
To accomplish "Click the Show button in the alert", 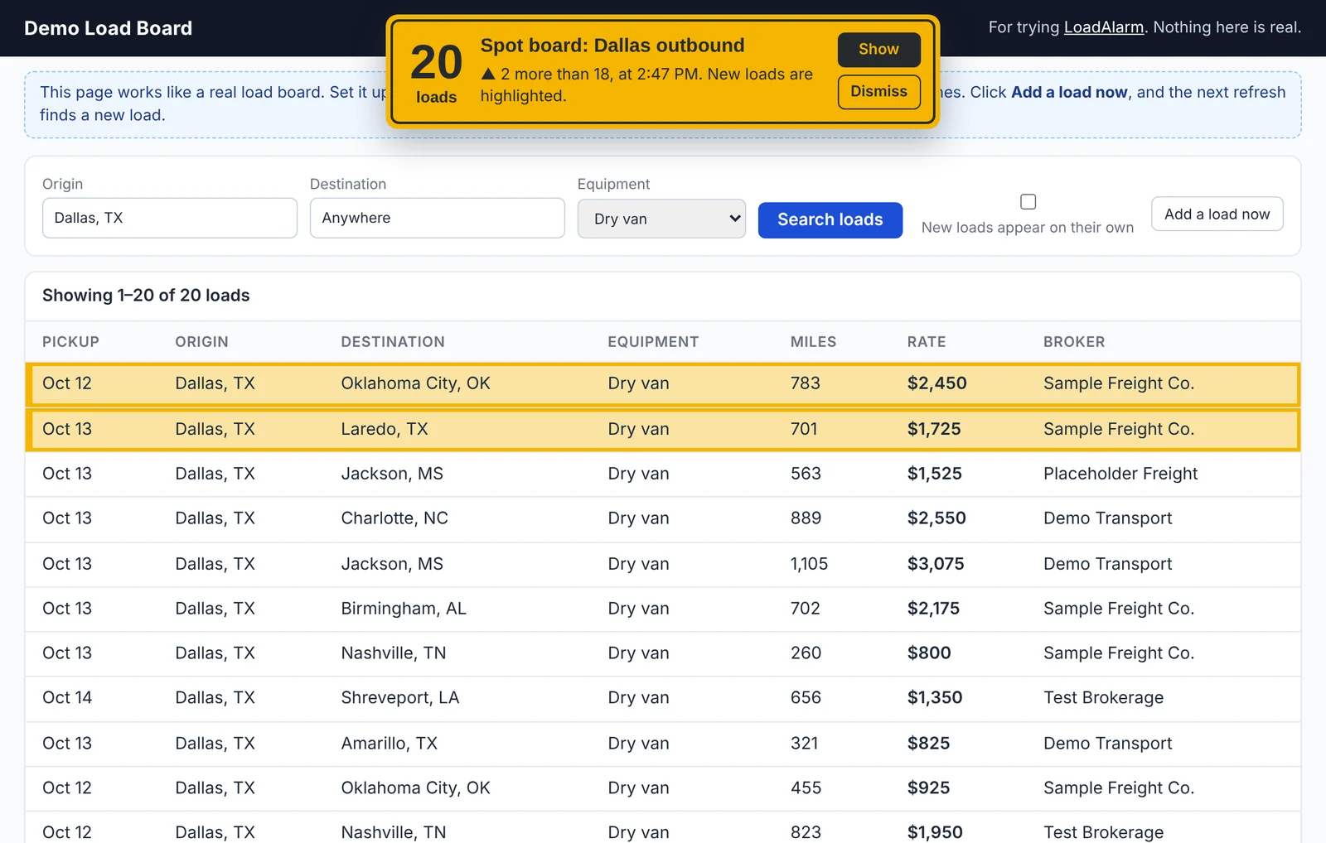I will click(878, 50).
